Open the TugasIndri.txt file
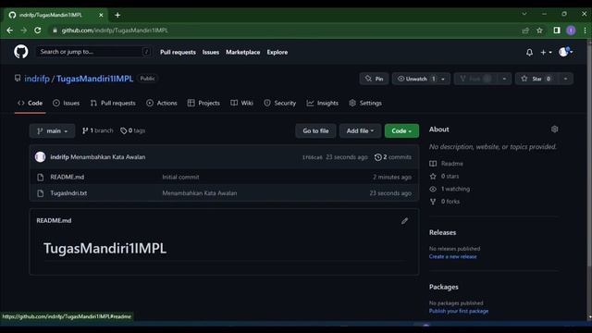Image resolution: width=592 pixels, height=333 pixels. (68, 193)
